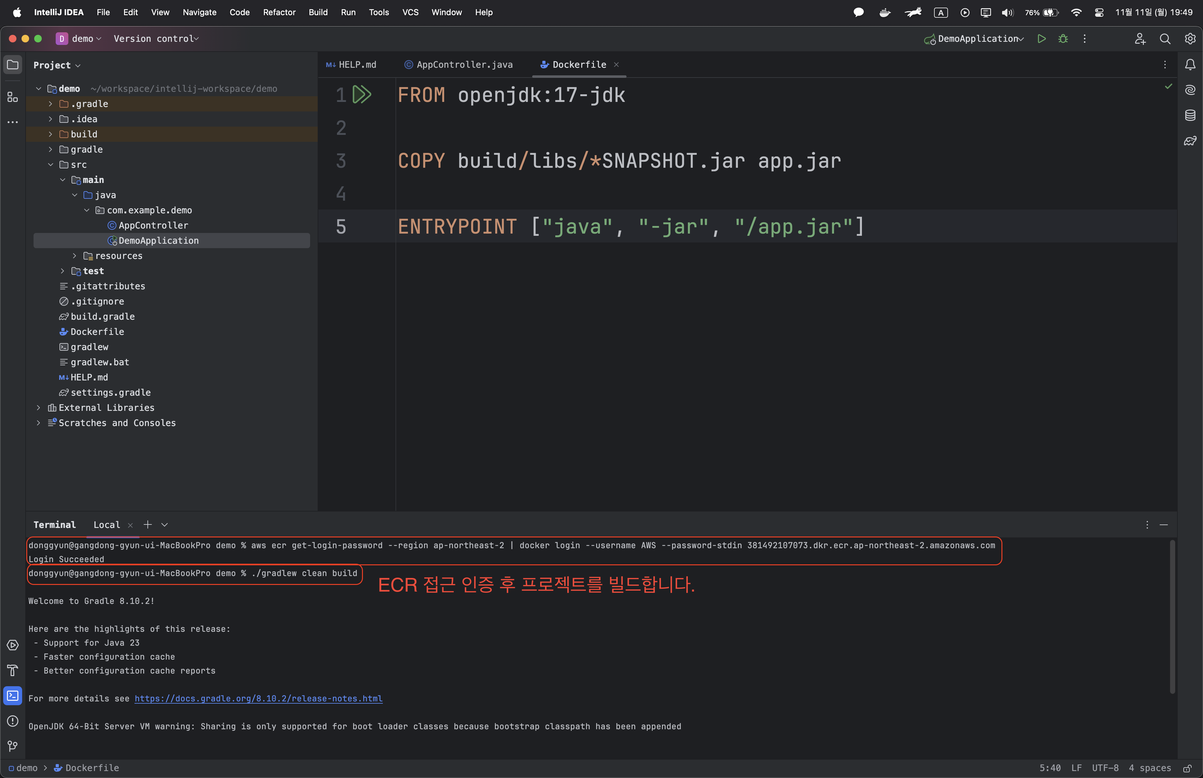Open the Build hammer tool window icon

pos(13,670)
